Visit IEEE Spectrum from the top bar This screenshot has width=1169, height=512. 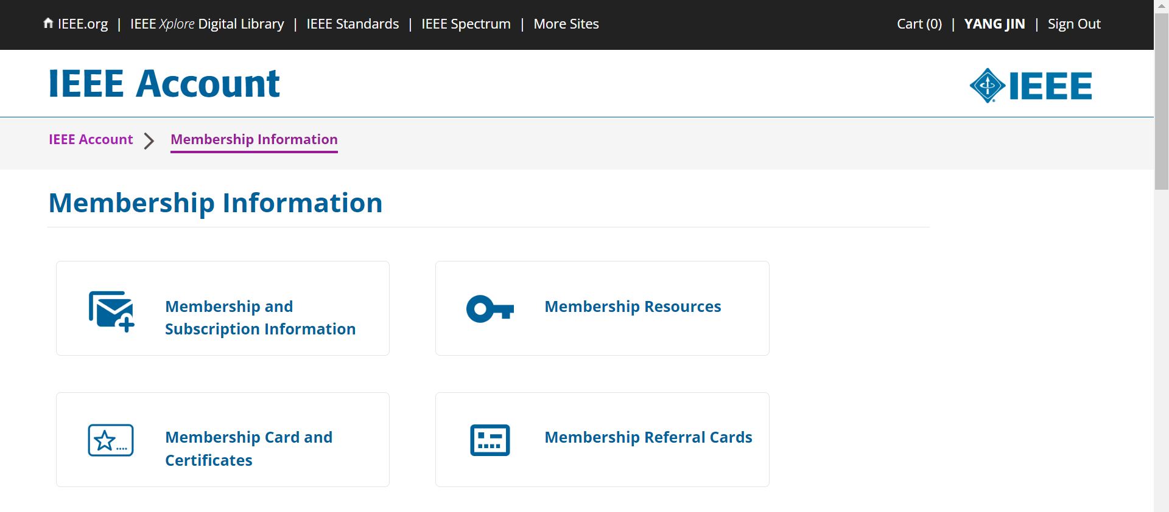[466, 24]
